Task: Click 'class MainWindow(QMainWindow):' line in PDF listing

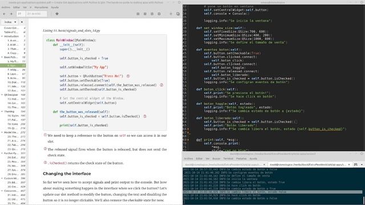Action: (71, 40)
